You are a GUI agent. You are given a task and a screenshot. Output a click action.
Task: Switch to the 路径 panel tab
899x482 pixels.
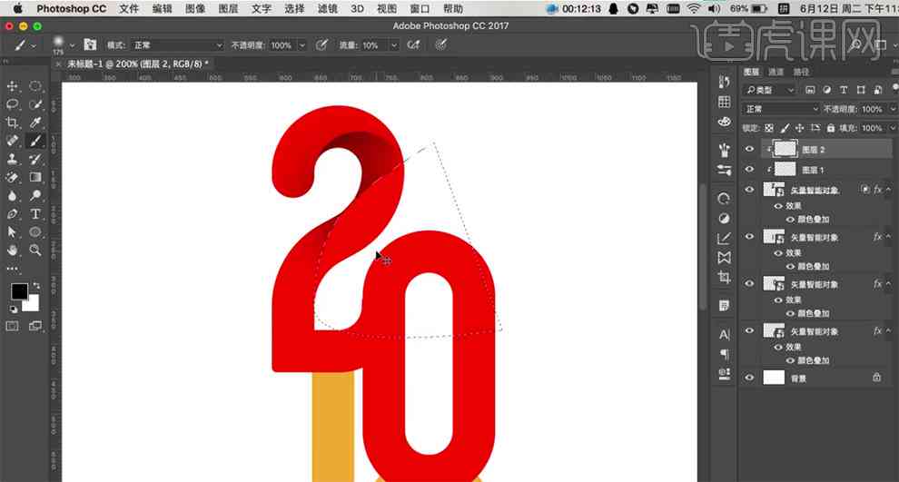point(801,72)
